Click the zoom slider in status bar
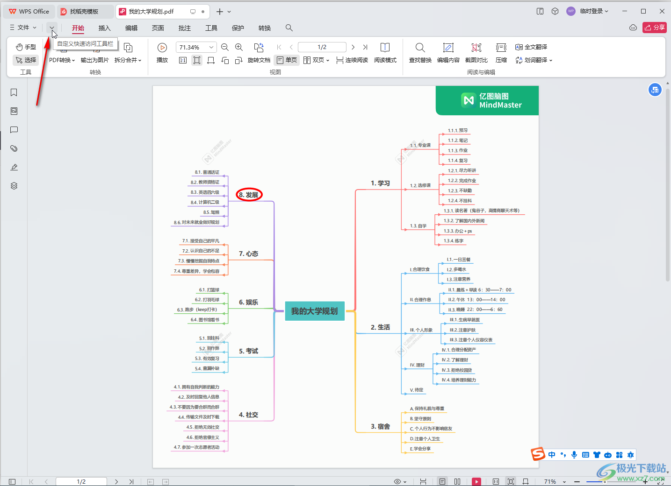Viewport: 671px width, 486px height. coord(611,481)
